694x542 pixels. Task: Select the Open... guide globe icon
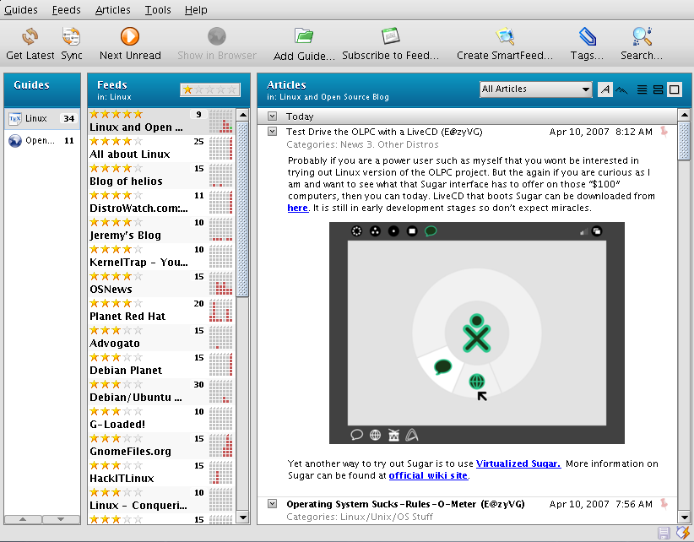pos(15,141)
